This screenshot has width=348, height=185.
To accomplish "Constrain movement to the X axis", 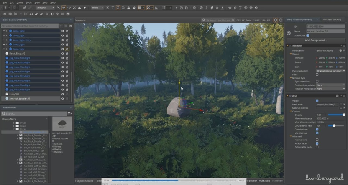I will point(107,7).
